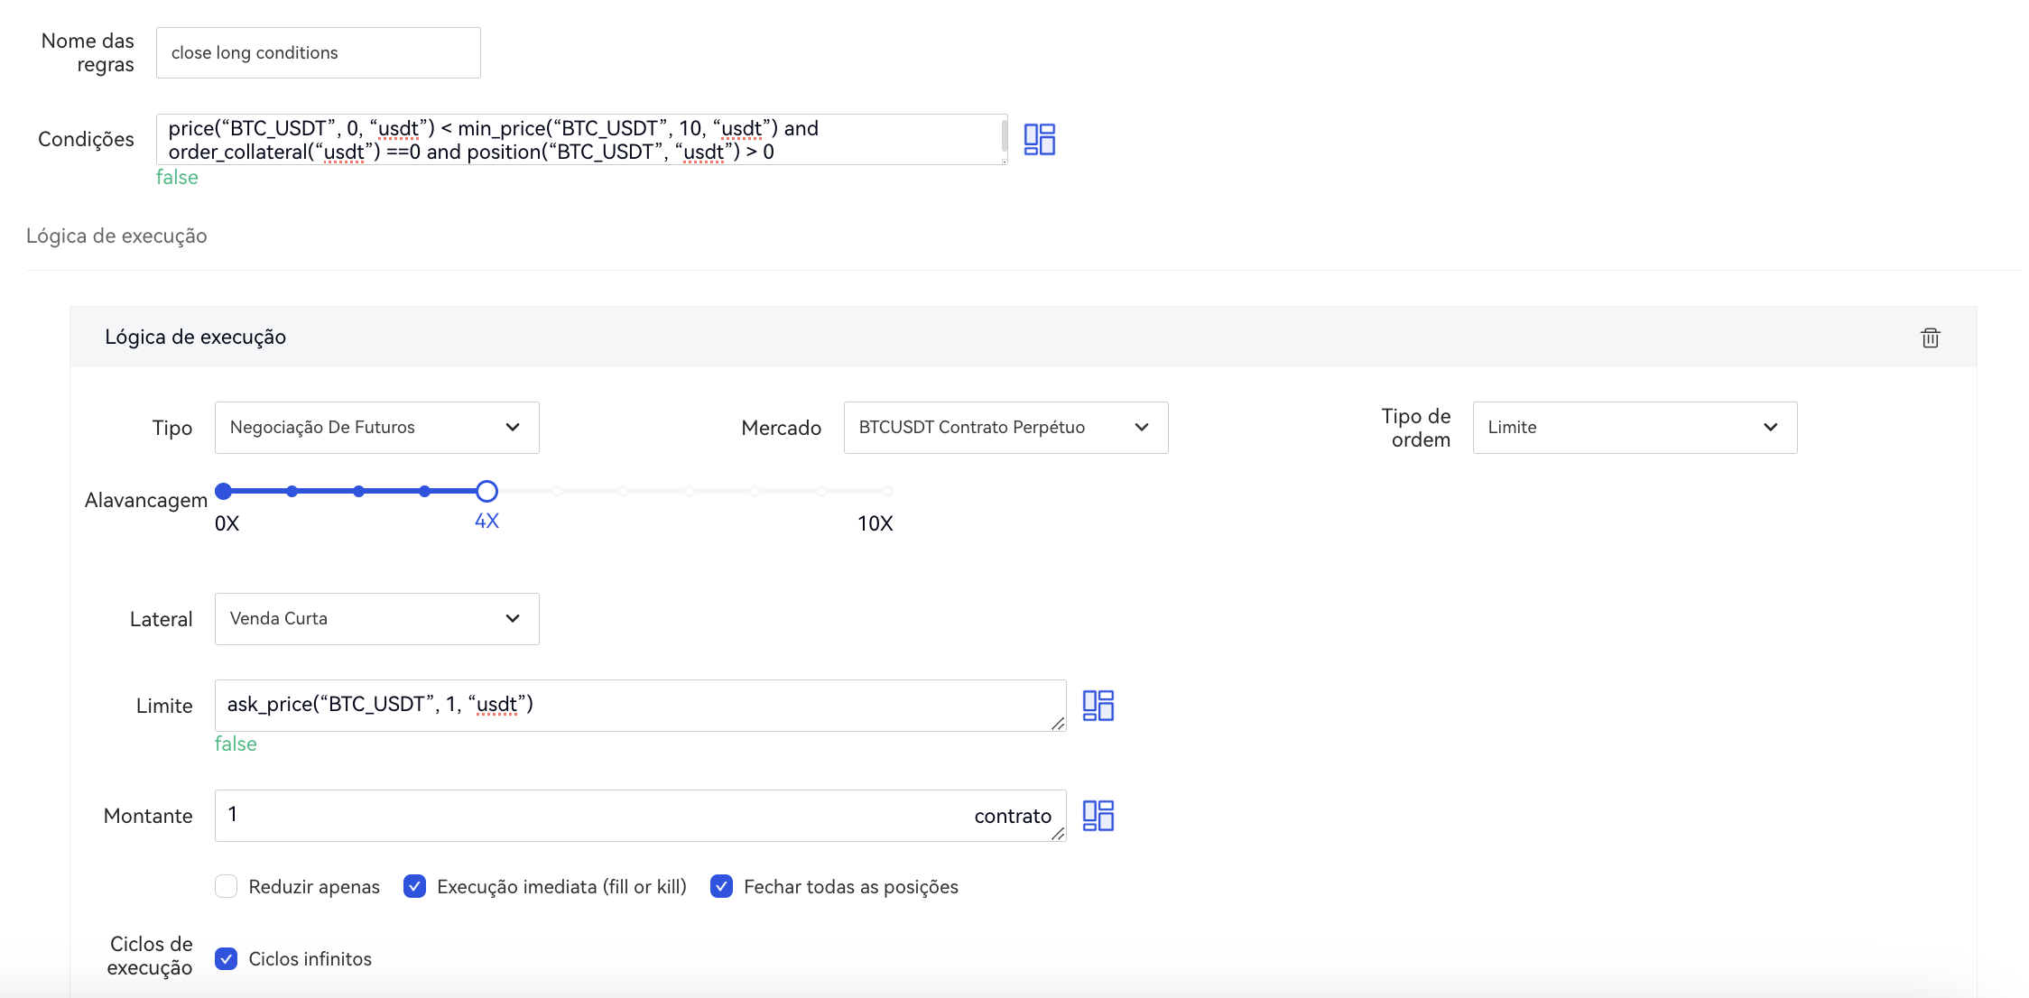Expand the Mercado dropdown BTCUSDT Contrato Perpétuo

[1005, 428]
